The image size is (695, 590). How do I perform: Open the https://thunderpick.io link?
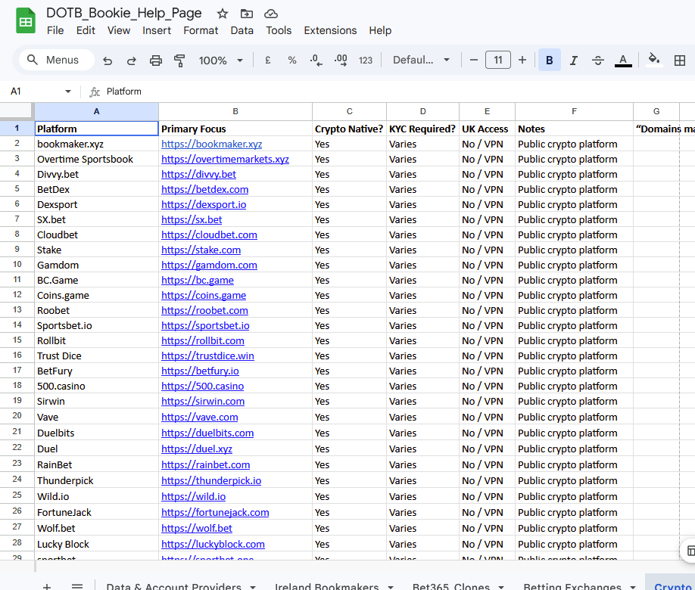point(211,480)
